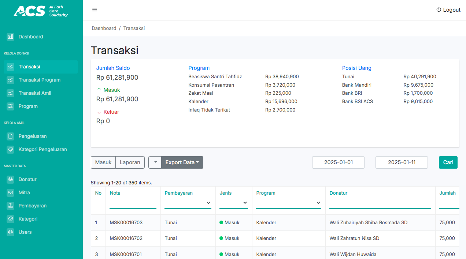Click the Dashboard chart icon in sidebar
Viewport: 466px width, 259px height.
pyautogui.click(x=11, y=37)
